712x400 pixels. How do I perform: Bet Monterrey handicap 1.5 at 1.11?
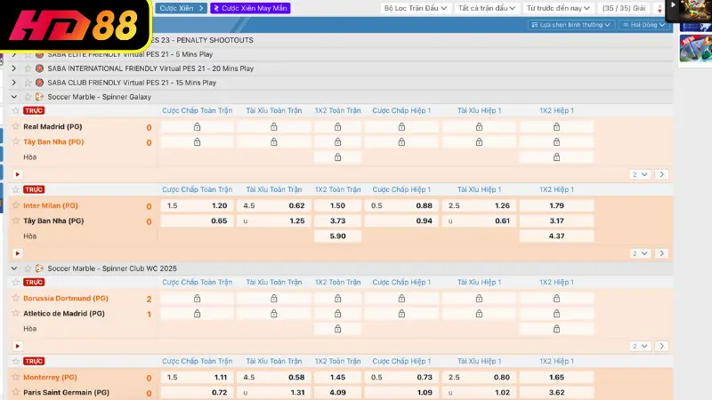pos(197,377)
